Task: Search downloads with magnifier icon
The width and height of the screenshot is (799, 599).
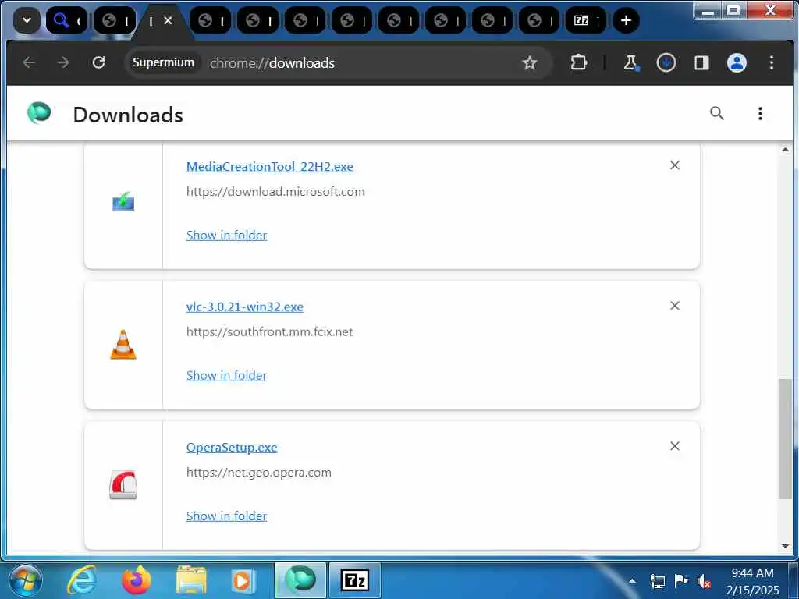Action: 717,113
